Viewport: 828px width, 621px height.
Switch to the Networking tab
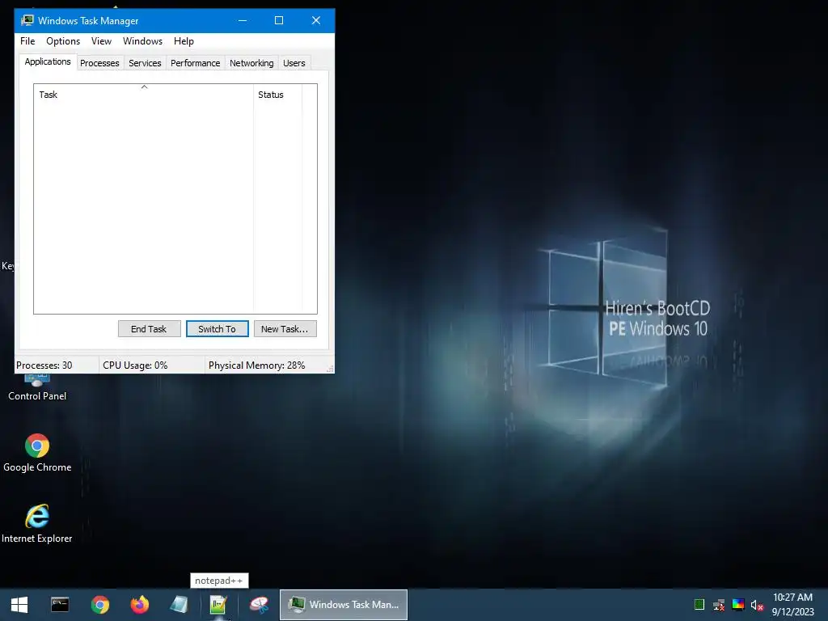click(251, 63)
